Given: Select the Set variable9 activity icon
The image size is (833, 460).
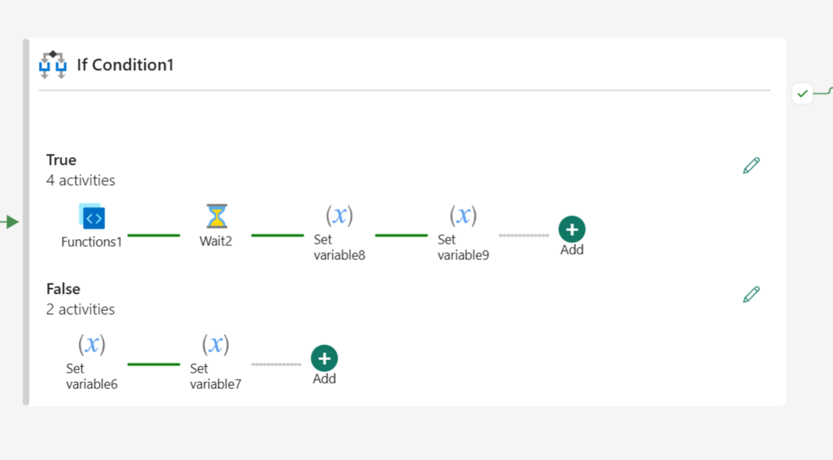Looking at the screenshot, I should (x=463, y=215).
